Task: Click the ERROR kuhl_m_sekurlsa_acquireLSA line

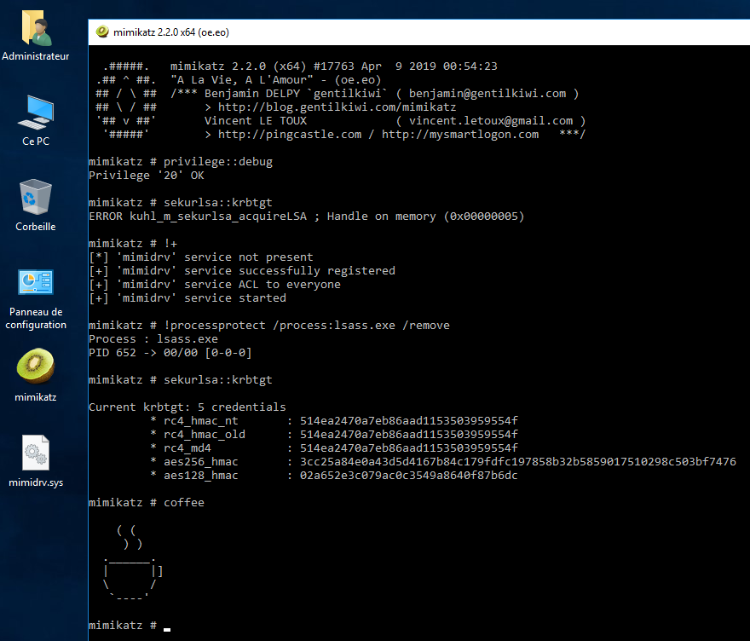Action: click(307, 217)
